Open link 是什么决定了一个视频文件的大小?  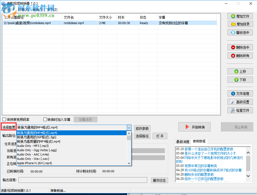tap(210, 153)
